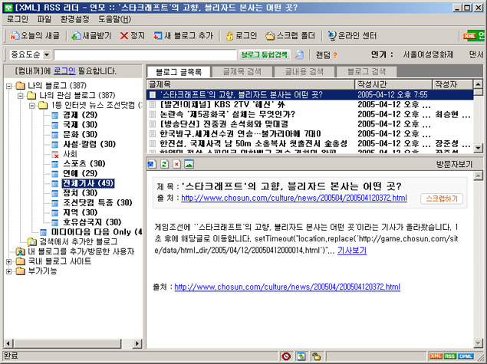Screen dimensions: 487x364
Task: Collapse the 나의 블로그 tree node
Action: pos(8,85)
